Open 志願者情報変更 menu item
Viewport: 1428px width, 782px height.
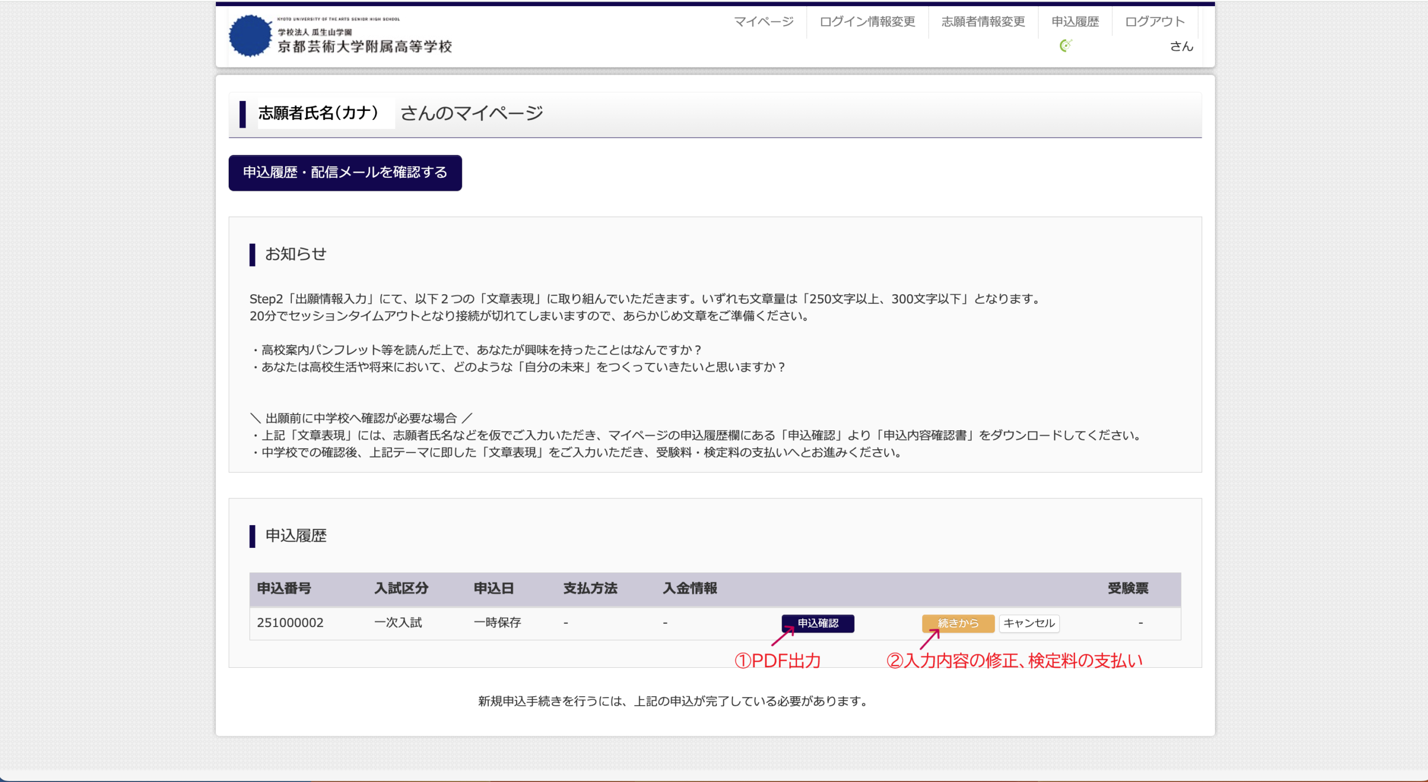pos(983,22)
